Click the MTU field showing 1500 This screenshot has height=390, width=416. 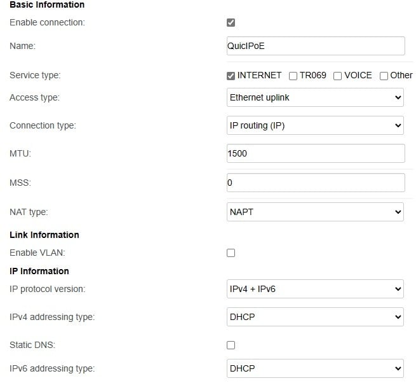[316, 153]
